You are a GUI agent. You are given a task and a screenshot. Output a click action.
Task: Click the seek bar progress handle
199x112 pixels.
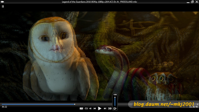click(x=75, y=104)
